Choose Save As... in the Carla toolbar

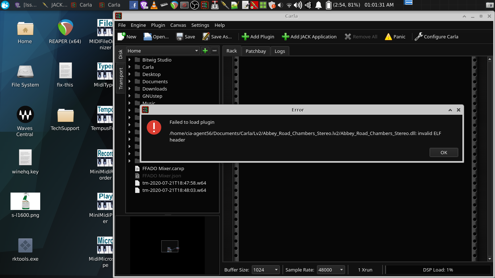(x=217, y=37)
